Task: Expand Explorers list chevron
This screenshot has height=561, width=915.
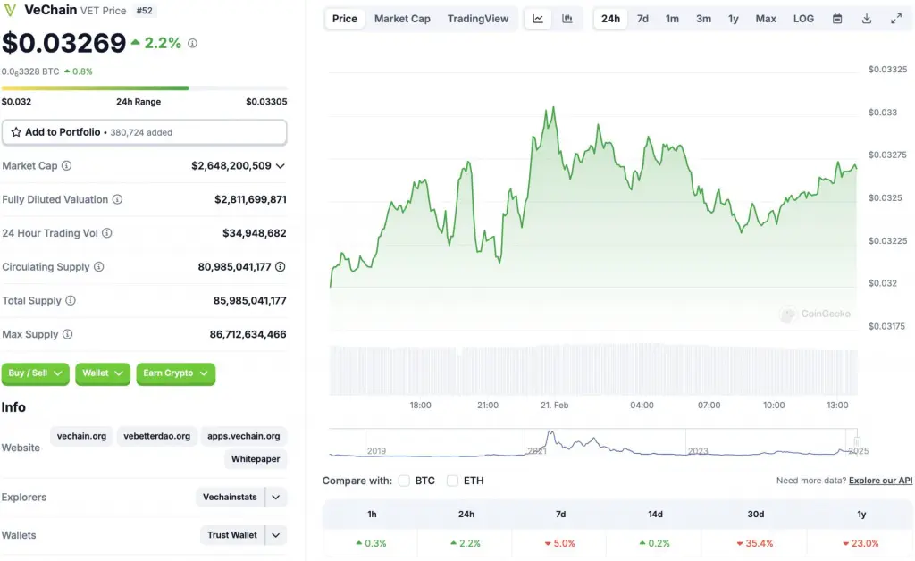Action: point(276,498)
